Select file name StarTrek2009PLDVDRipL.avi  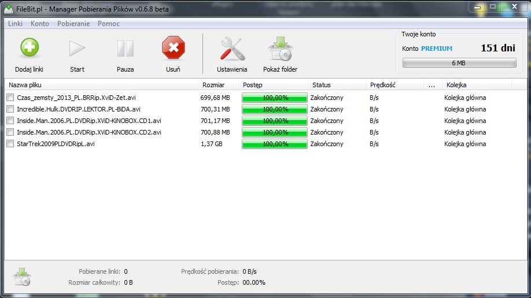tap(56, 144)
